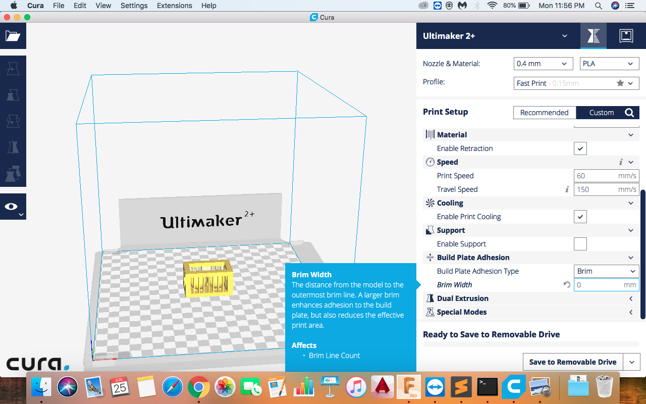This screenshot has width=646, height=404.
Task: Open the Extensions menu
Action: (175, 6)
